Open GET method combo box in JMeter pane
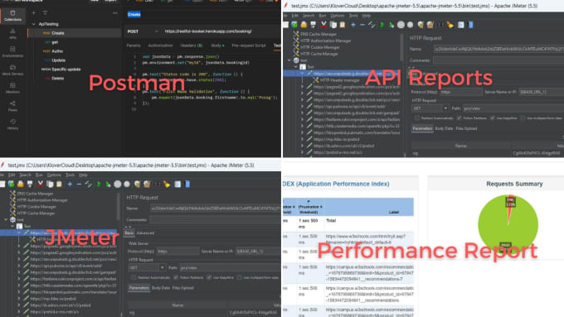Screen dimensions: 564x317 tap(147, 268)
